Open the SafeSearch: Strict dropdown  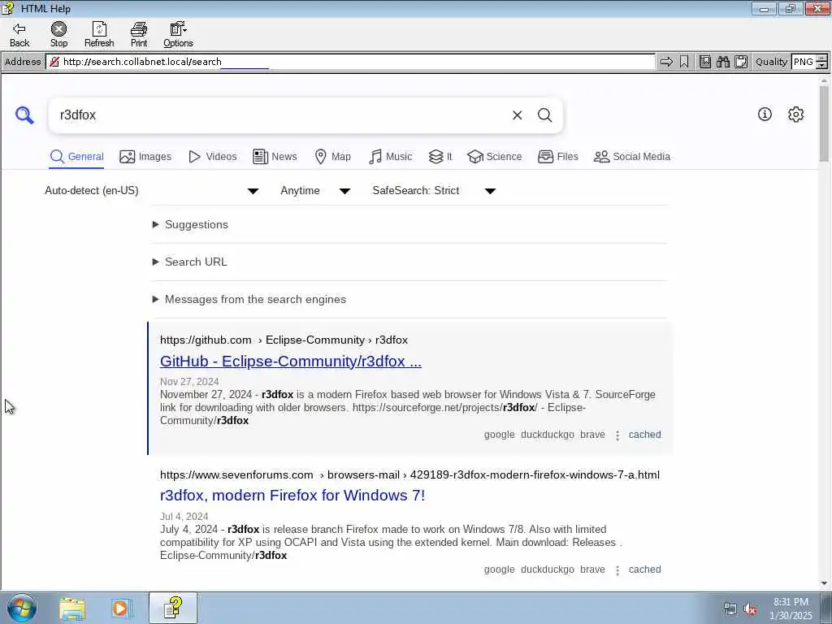coord(434,190)
